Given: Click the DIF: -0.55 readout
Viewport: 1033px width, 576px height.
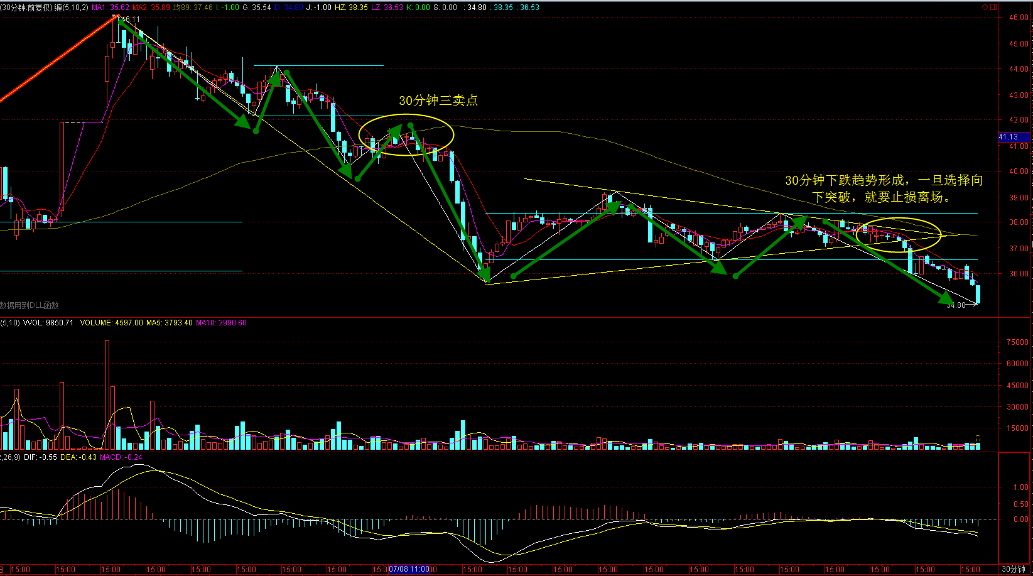Looking at the screenshot, I should click(x=41, y=457).
